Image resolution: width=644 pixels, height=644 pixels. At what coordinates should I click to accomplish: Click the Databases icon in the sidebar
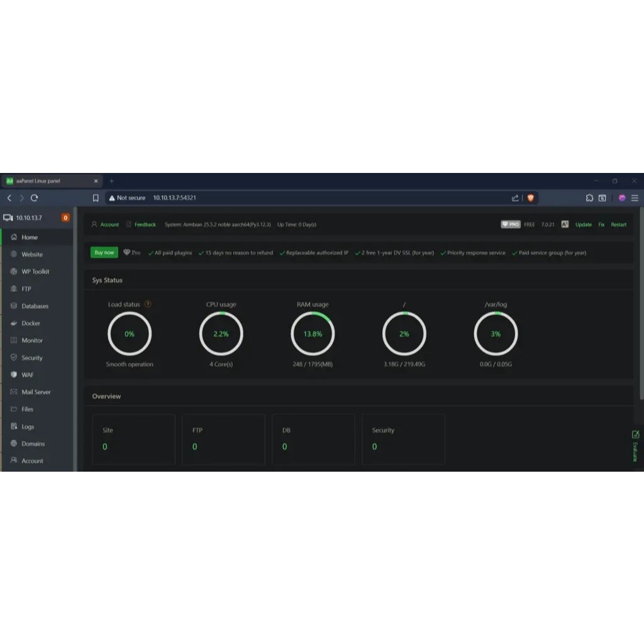[x=14, y=306]
